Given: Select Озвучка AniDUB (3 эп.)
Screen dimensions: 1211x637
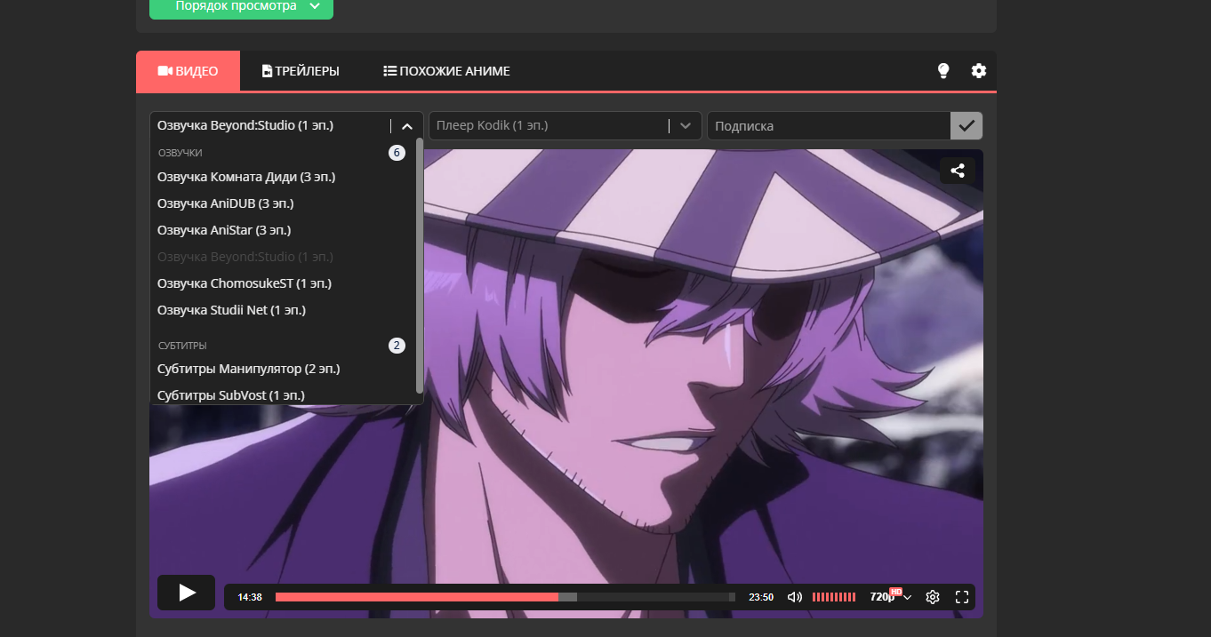Looking at the screenshot, I should (283, 203).
